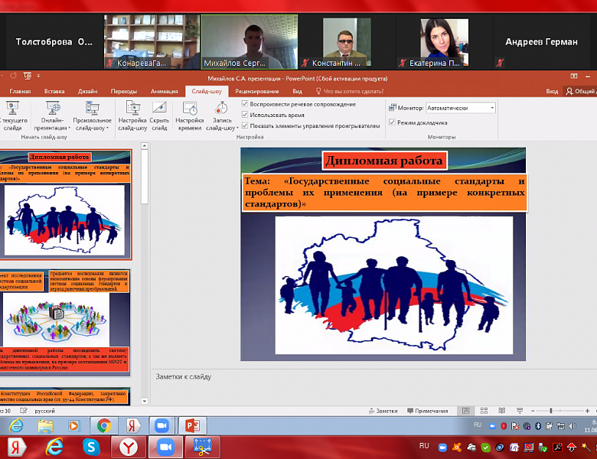Open Примечания comments from status bar
The image size is (597, 459).
[x=428, y=411]
